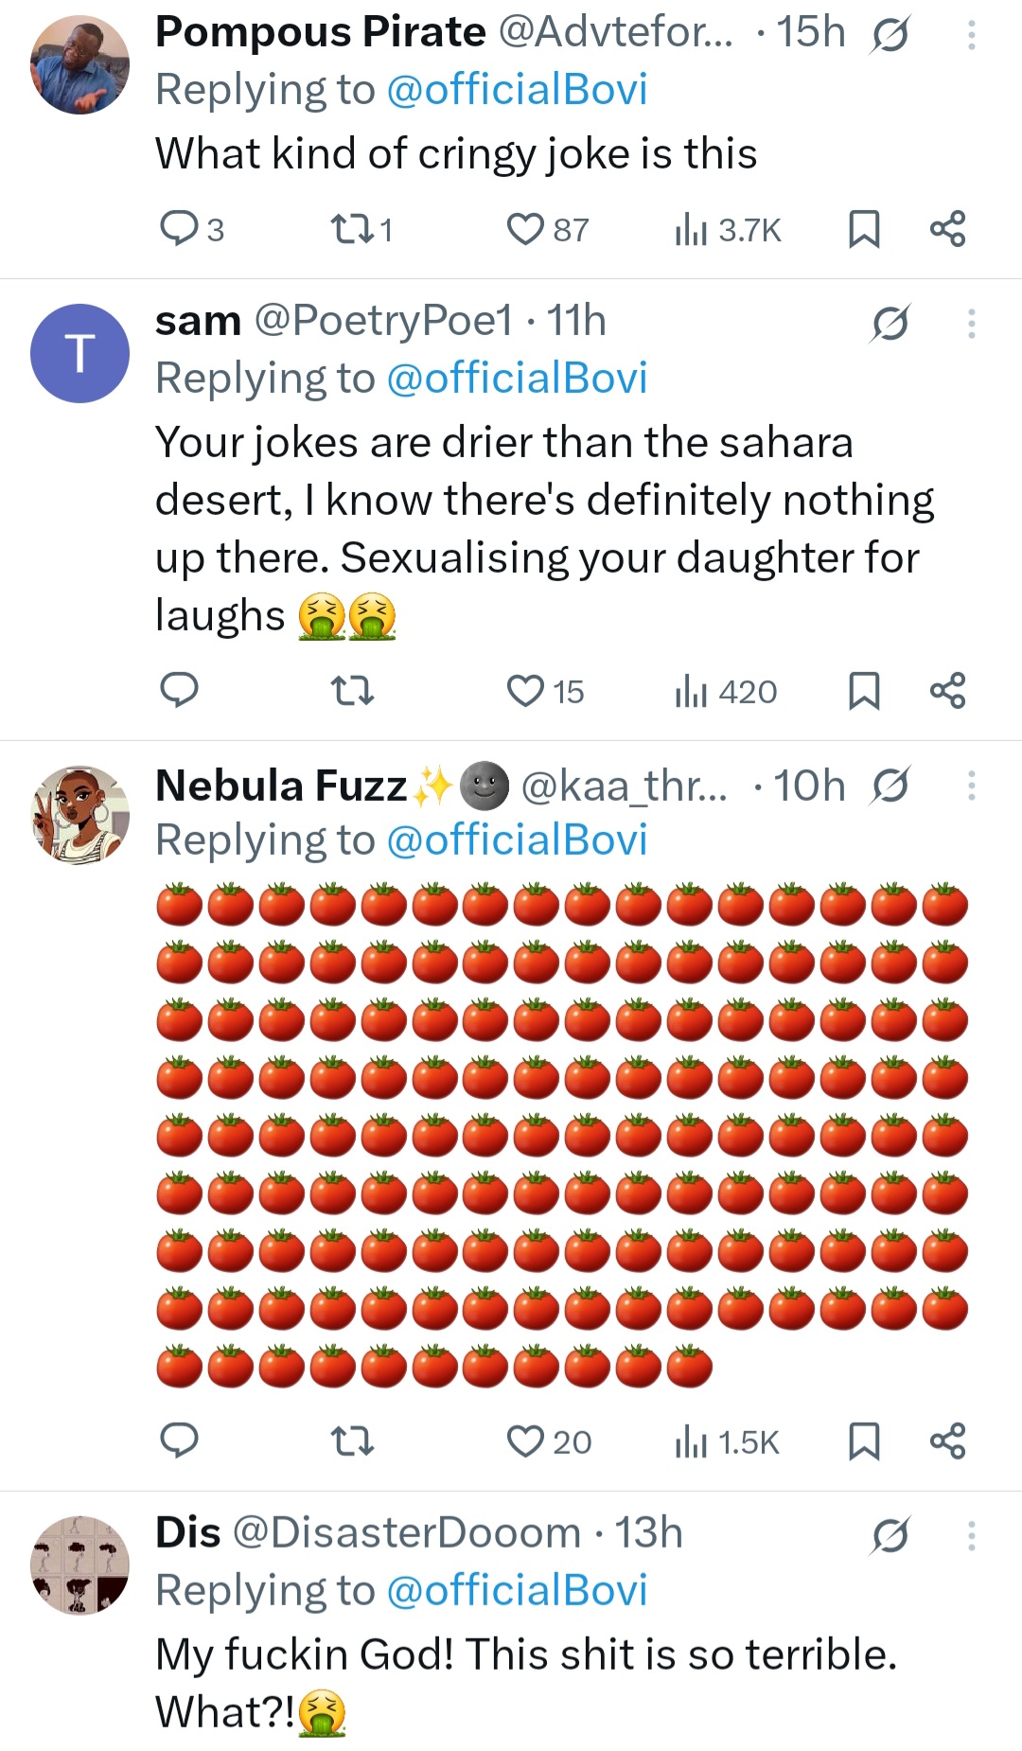Open sam's profile avatar

pyautogui.click(x=80, y=353)
